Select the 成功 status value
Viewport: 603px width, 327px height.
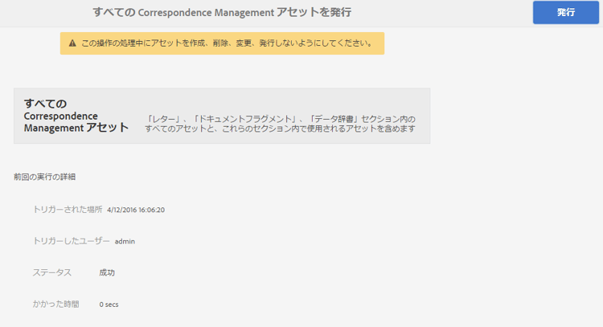point(107,273)
